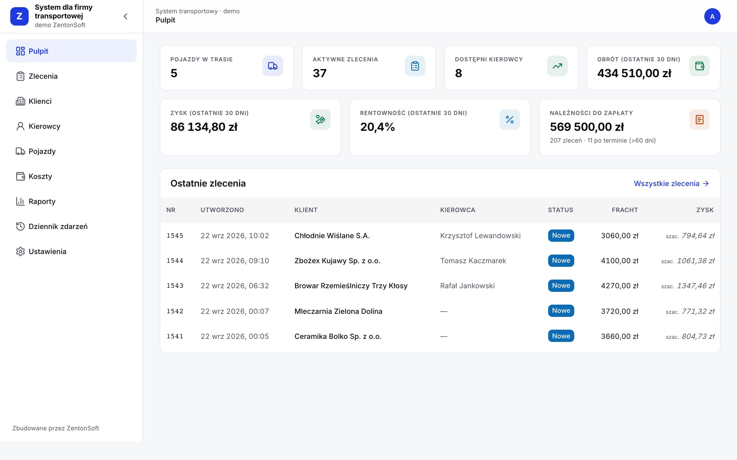Click freight value 4270,00 zł

(620, 286)
